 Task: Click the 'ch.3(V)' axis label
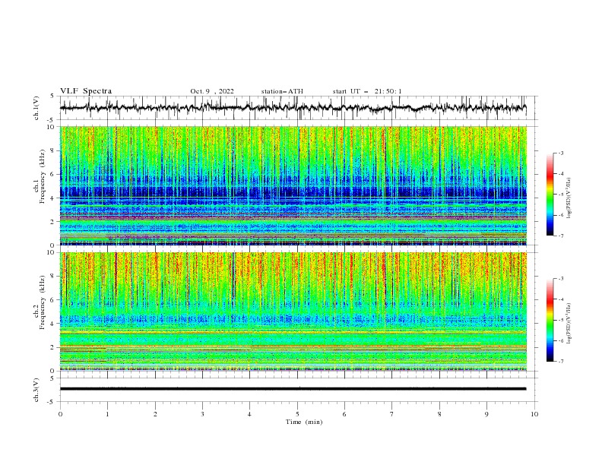[36, 390]
